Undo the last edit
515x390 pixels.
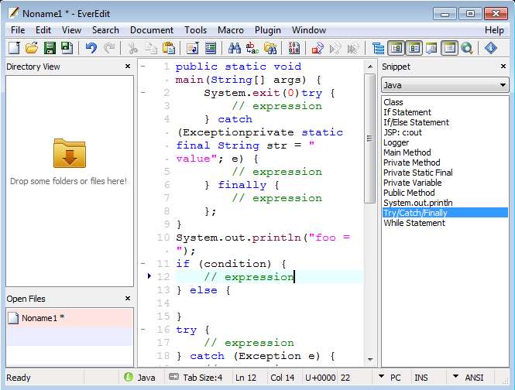click(91, 48)
